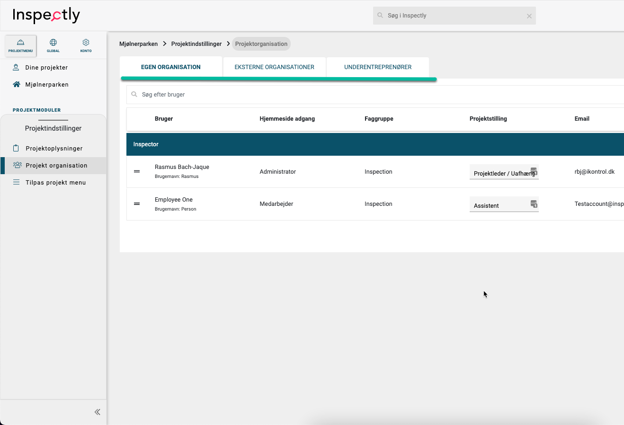Click the icon inside Projektleder position field
The height and width of the screenshot is (425, 624).
534,171
